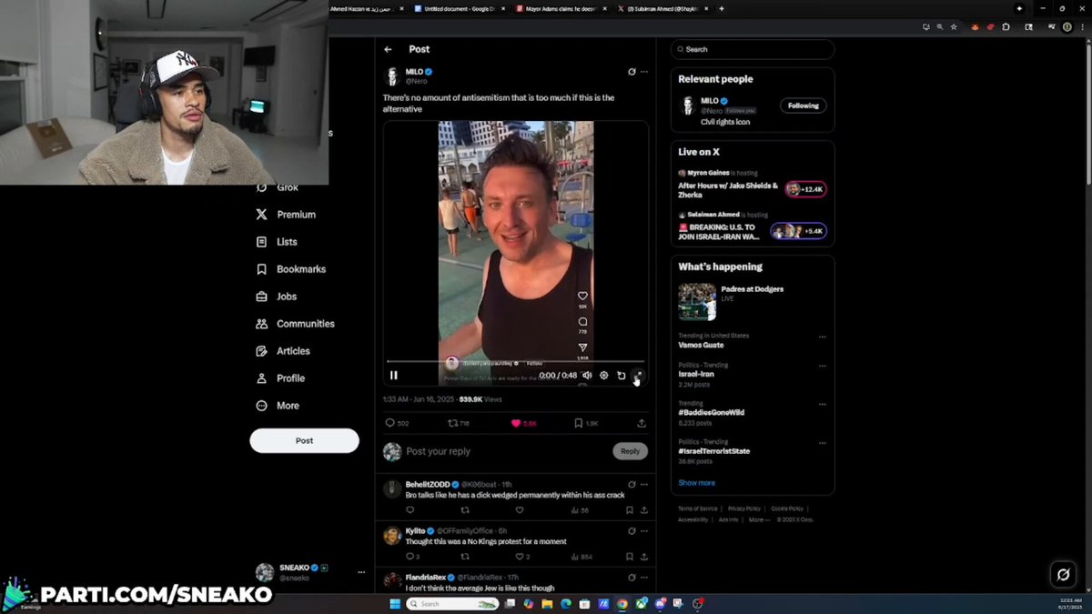The image size is (1092, 614).
Task: Repost MILO's post showing 716 reposts
Action: 459,423
